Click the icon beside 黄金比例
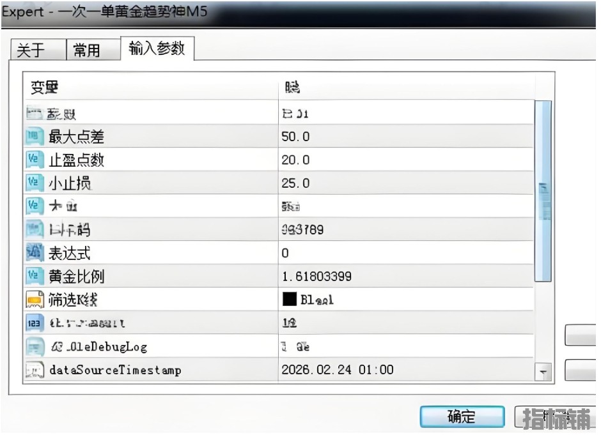 tap(34, 277)
